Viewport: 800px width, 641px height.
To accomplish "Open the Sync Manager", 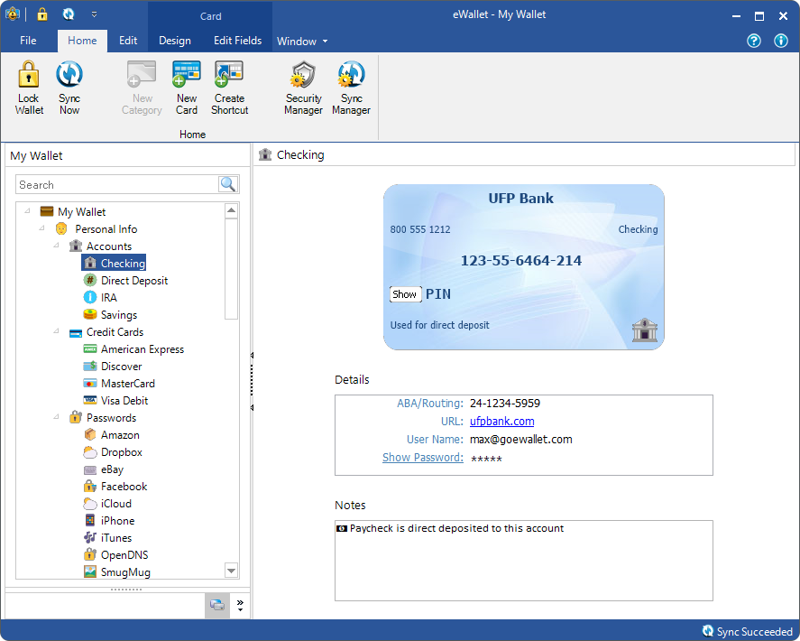I will click(351, 88).
